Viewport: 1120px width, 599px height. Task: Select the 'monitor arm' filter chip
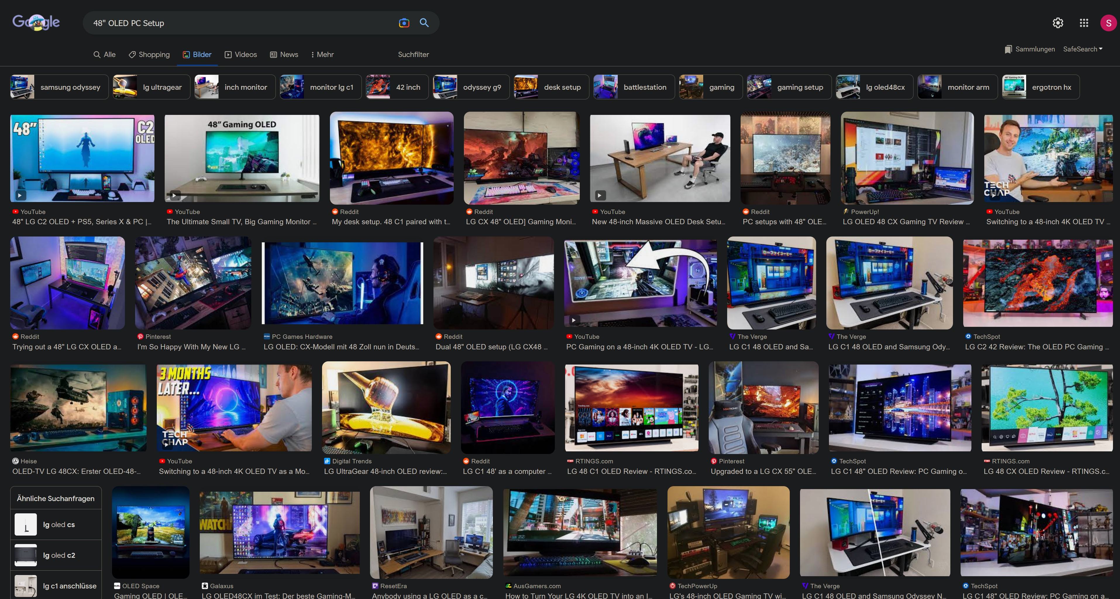(x=957, y=87)
